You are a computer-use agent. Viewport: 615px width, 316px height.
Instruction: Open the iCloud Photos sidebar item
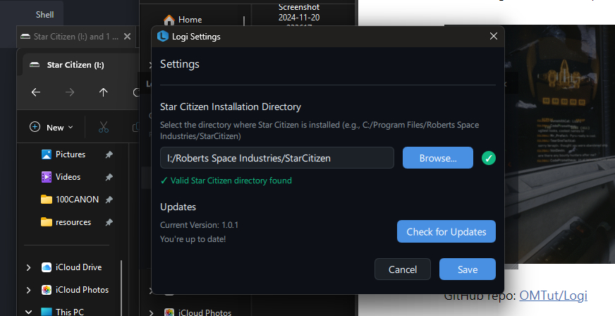tap(80, 290)
